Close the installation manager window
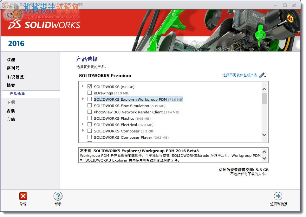The height and width of the screenshot is (217, 306). pyautogui.click(x=294, y=5)
